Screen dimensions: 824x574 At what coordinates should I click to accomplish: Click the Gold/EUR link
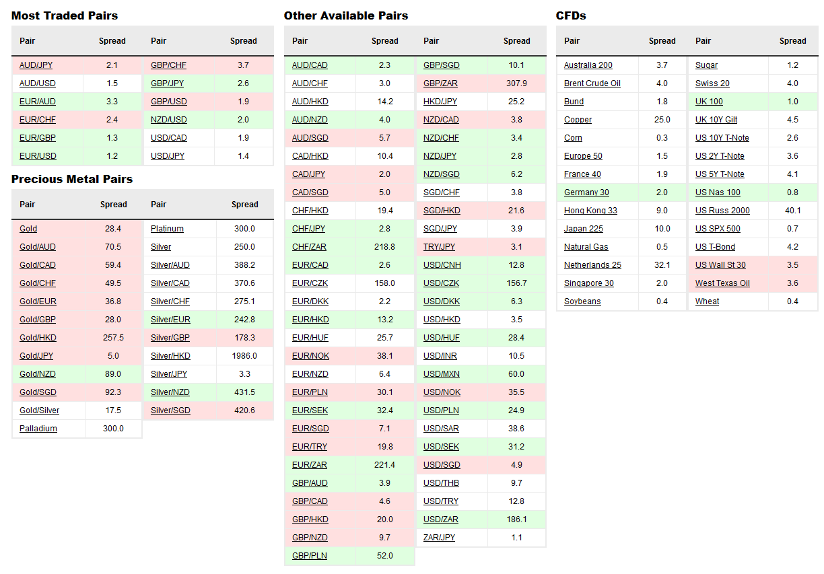38,301
